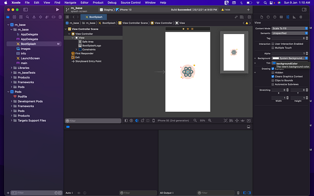Enable the User Interaction Enabled checkbox

tap(273, 44)
